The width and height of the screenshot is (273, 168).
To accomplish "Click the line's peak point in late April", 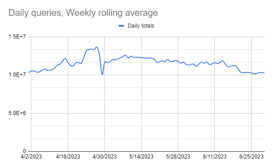I will 96,47.
